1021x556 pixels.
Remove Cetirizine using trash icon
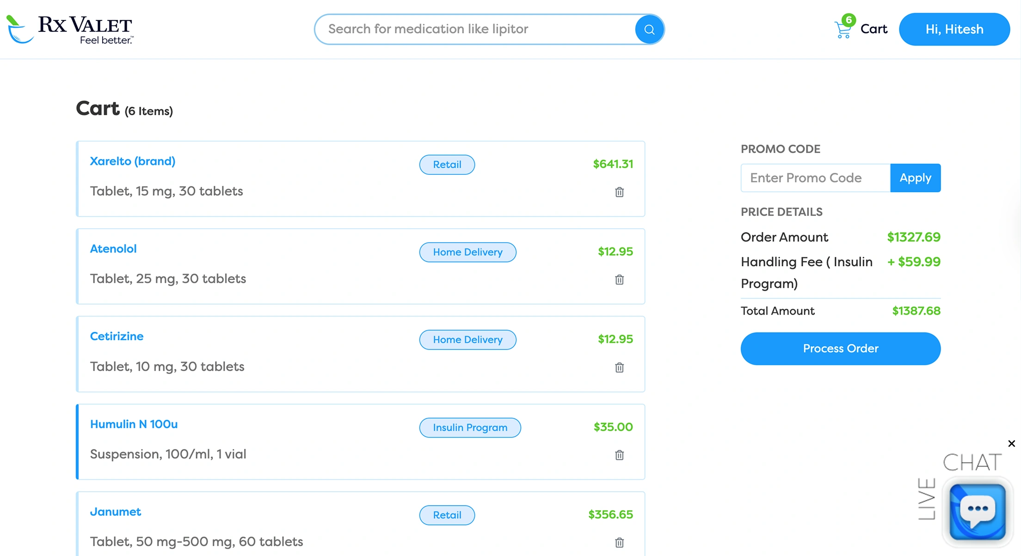tap(619, 367)
